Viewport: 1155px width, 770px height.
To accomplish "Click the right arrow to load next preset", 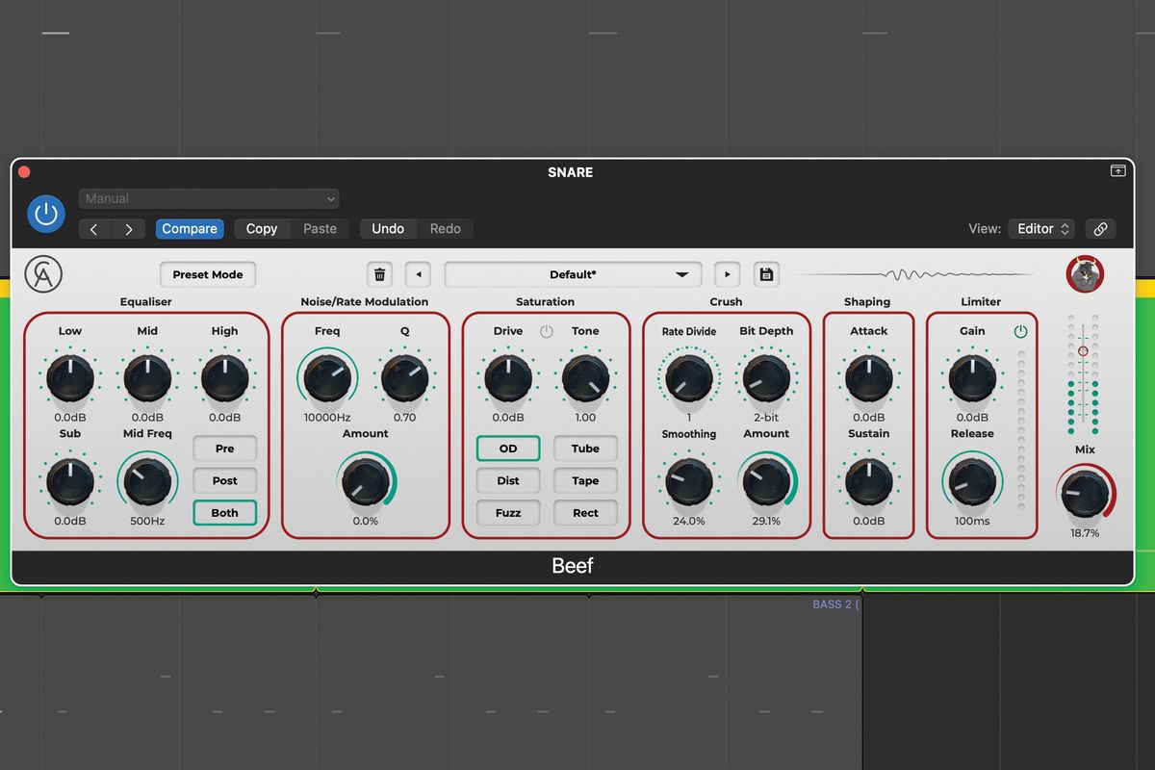I will pos(727,274).
